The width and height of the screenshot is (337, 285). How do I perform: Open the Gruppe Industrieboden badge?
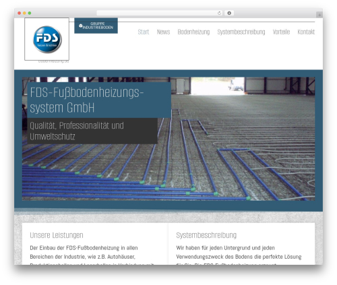click(x=96, y=26)
